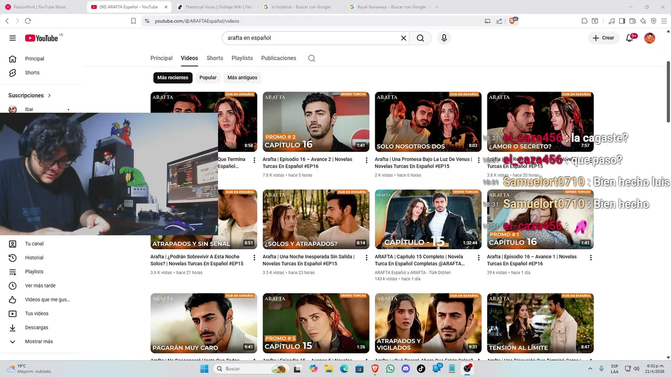Open options for Una Noche Inesperada Sin Salida video
This screenshot has height=377, width=671.
[x=366, y=258]
